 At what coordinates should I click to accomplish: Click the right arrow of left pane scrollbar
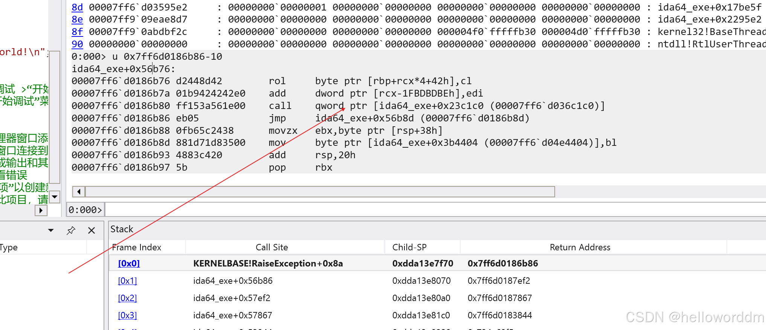[41, 210]
